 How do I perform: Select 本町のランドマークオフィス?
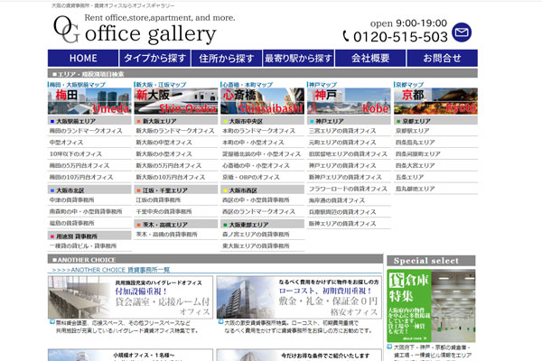[258, 131]
